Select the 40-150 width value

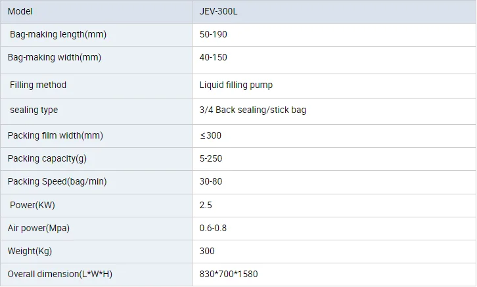tap(214, 57)
